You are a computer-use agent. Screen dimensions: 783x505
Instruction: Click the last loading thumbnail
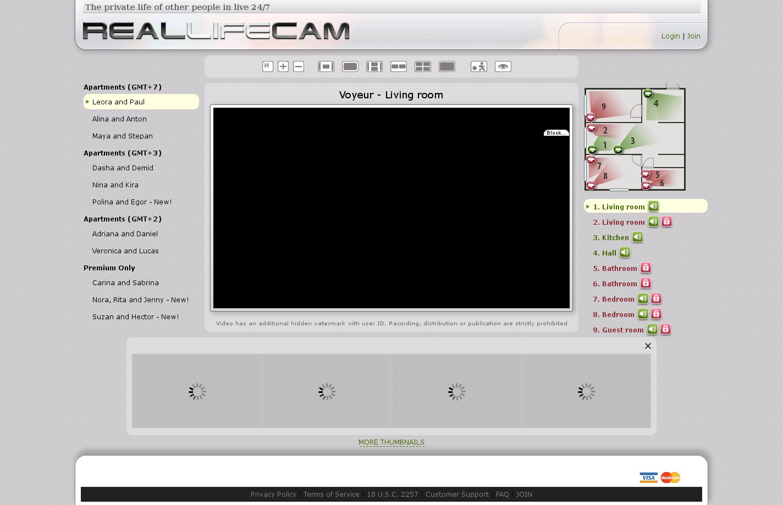(586, 391)
